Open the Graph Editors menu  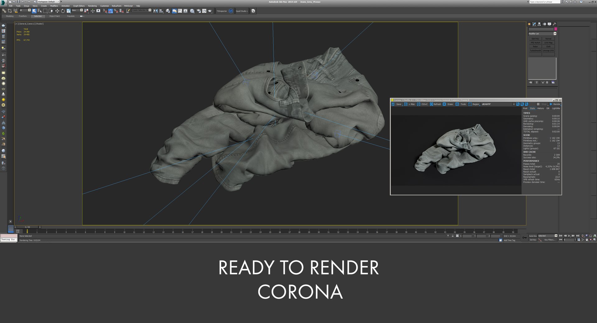(79, 6)
